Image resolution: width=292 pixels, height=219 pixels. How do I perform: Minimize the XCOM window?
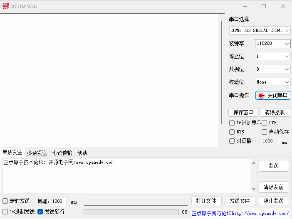click(x=245, y=6)
